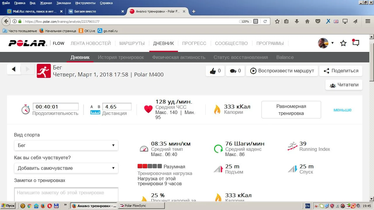Open the ПРОГРАММЫ section
The image size is (374, 210).
click(x=270, y=43)
